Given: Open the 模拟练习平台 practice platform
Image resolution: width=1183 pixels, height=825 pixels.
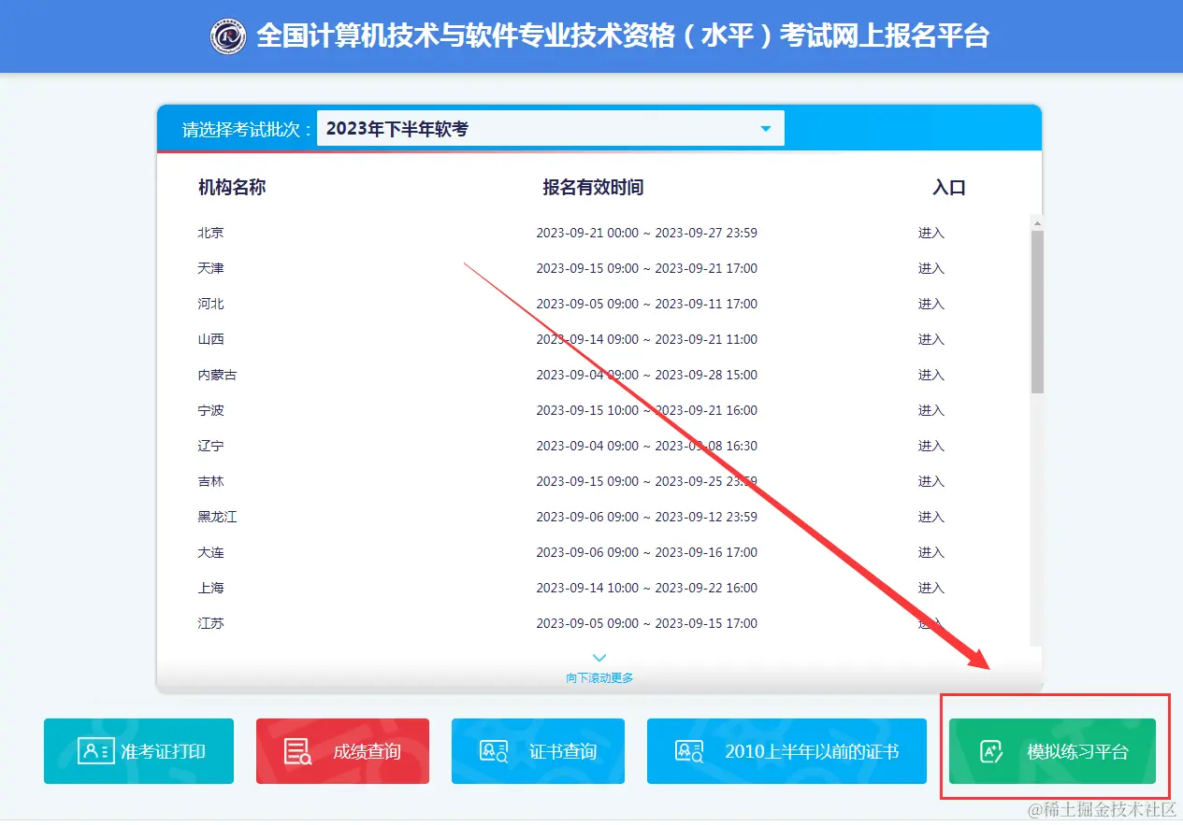Looking at the screenshot, I should pyautogui.click(x=1052, y=751).
